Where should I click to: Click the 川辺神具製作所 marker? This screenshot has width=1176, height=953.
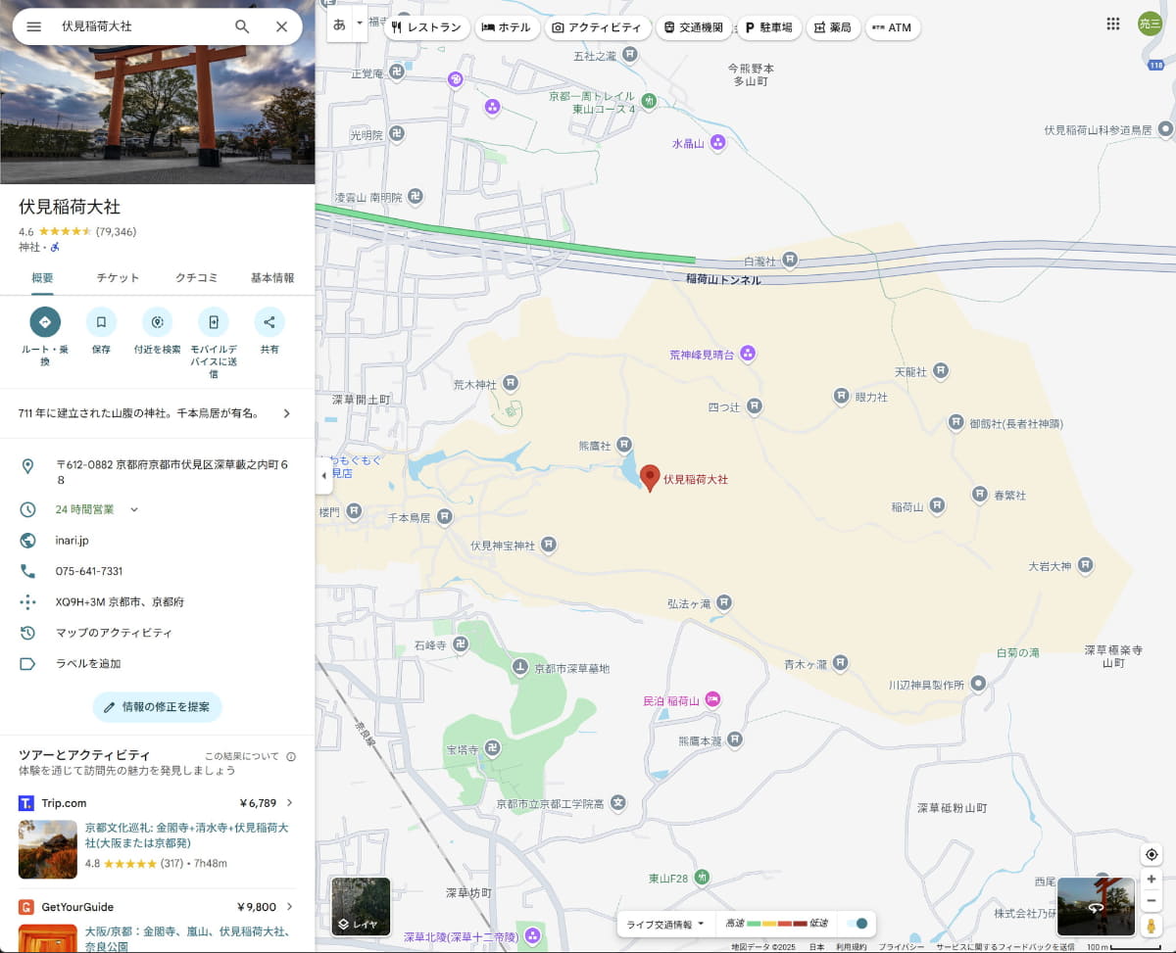point(977,684)
